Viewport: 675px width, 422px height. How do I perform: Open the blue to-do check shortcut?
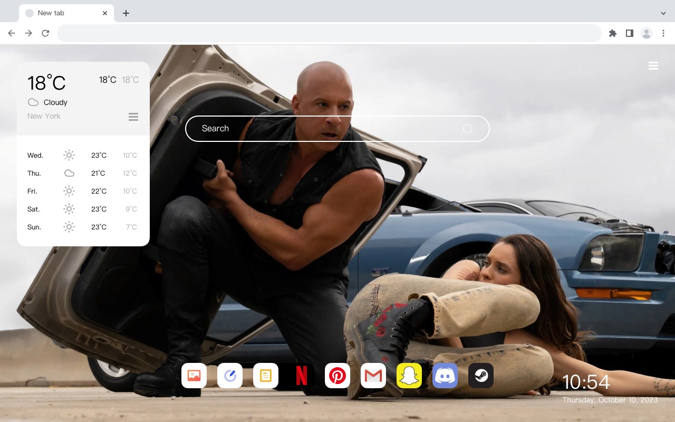pos(230,376)
